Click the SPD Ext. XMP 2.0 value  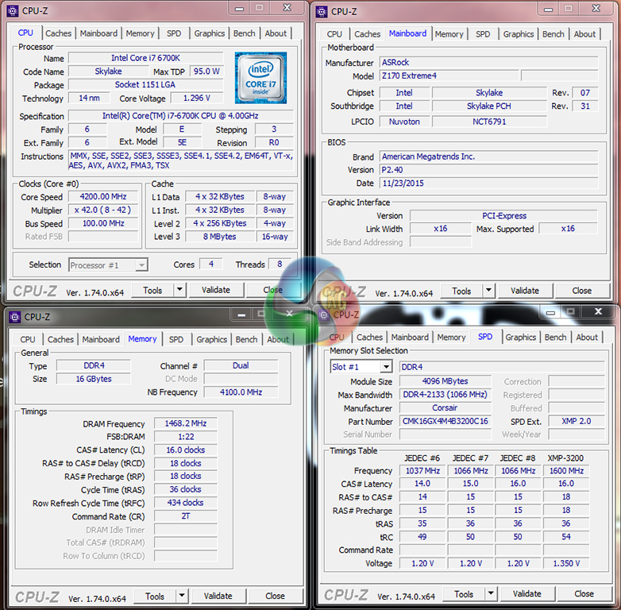click(x=577, y=422)
